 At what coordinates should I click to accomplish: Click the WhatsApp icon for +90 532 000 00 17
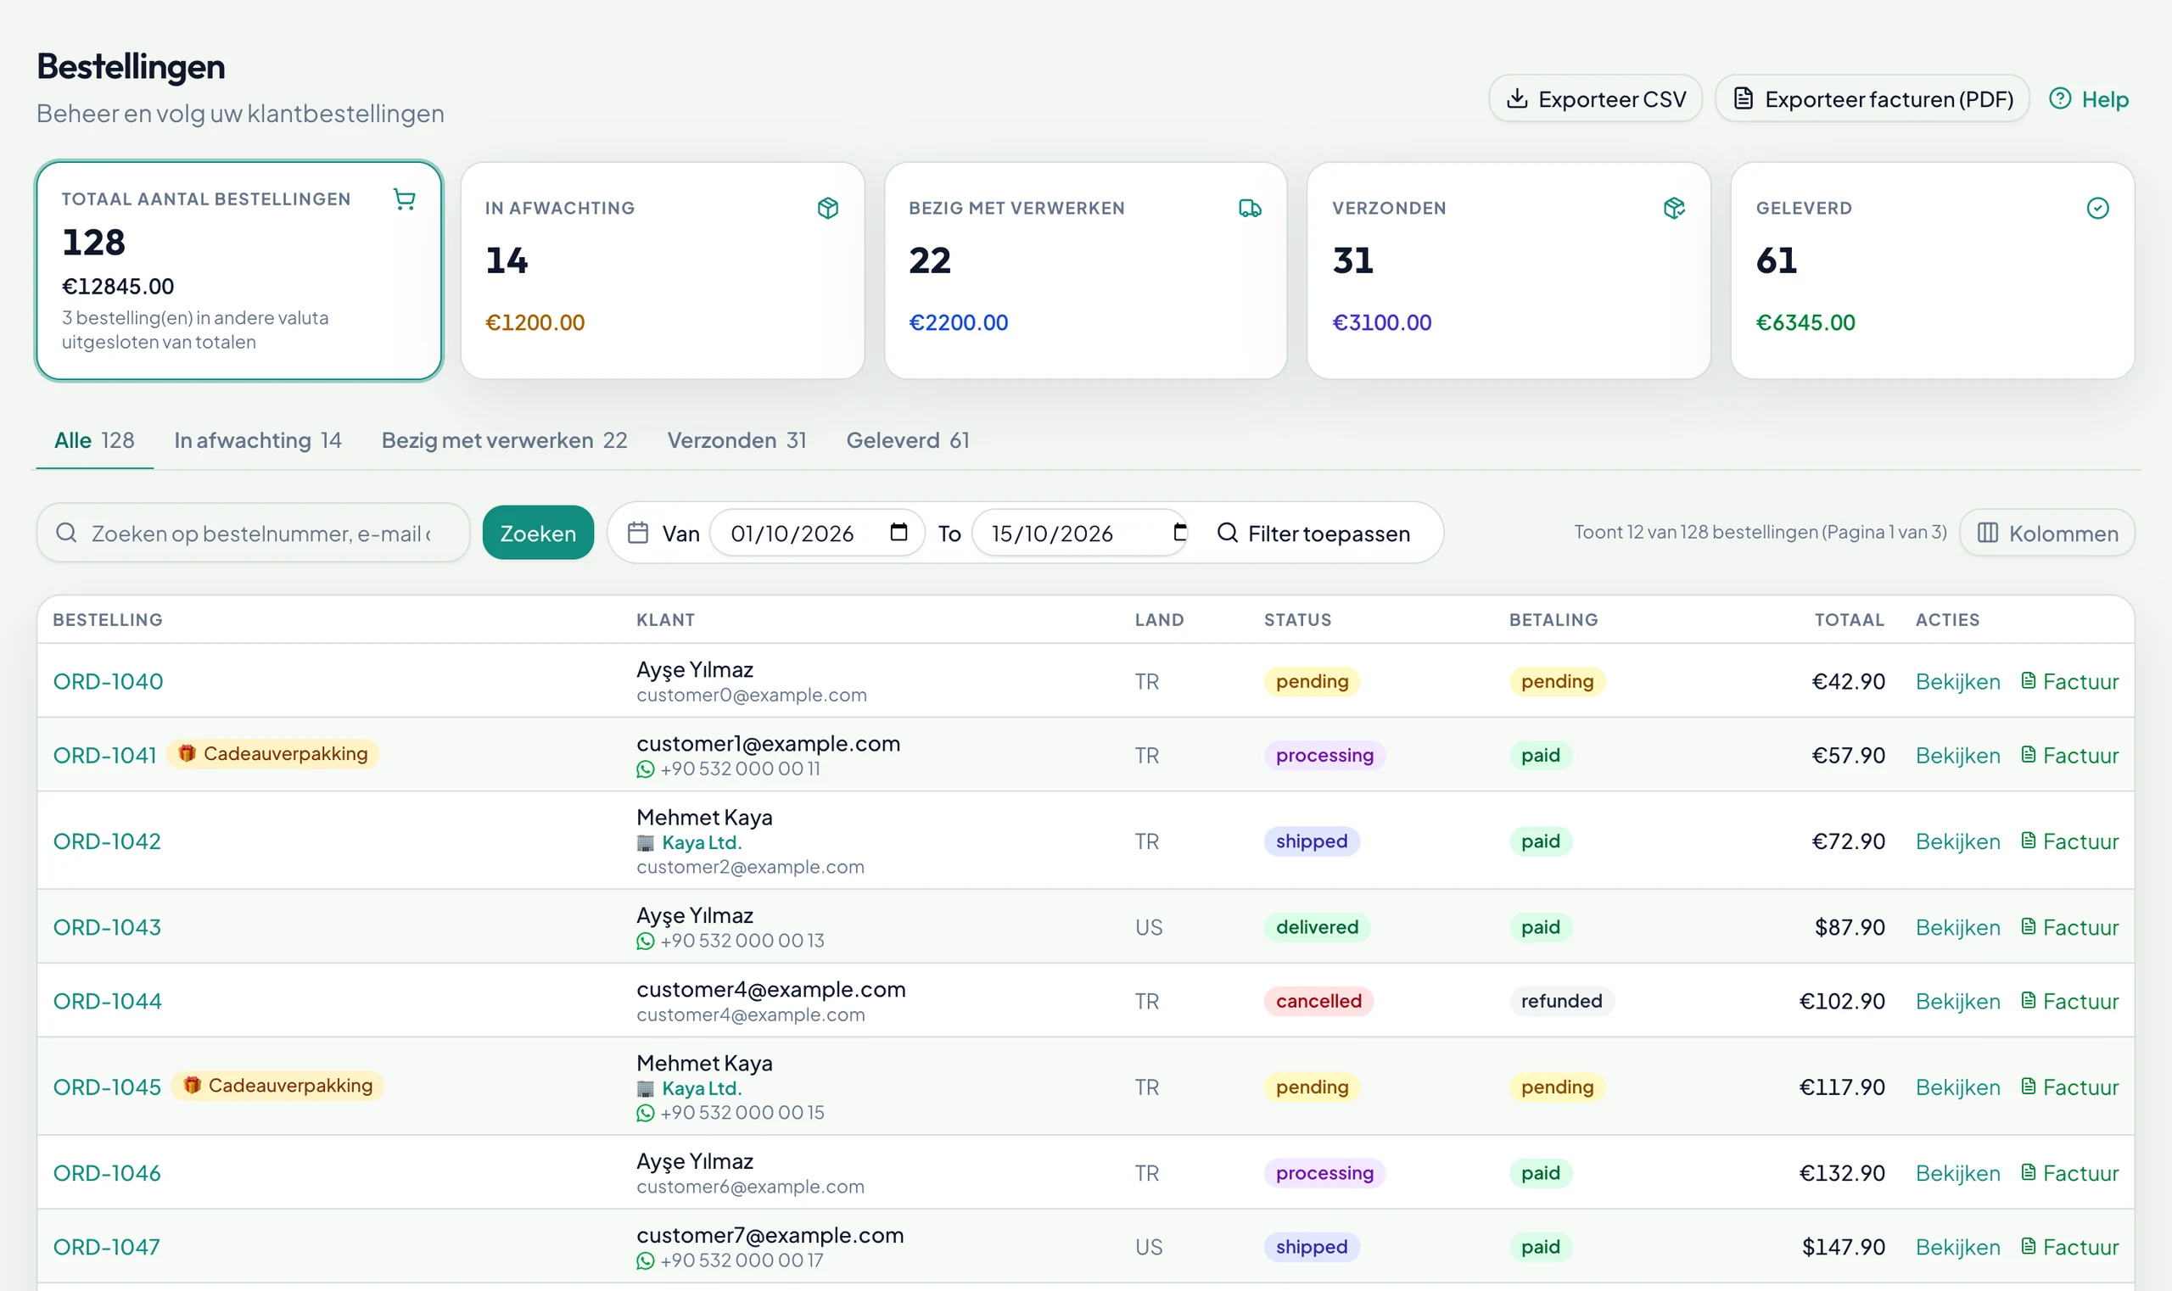coord(645,1261)
